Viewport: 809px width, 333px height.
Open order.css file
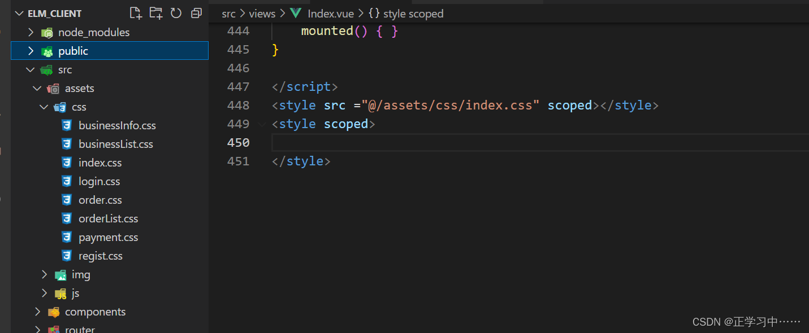(100, 200)
